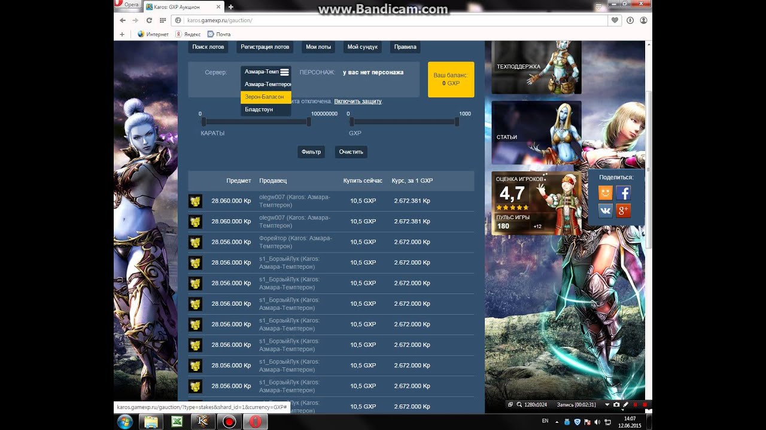This screenshot has width=766, height=430.
Task: Select the Karos: GXP Аукцион tab
Action: [184, 7]
